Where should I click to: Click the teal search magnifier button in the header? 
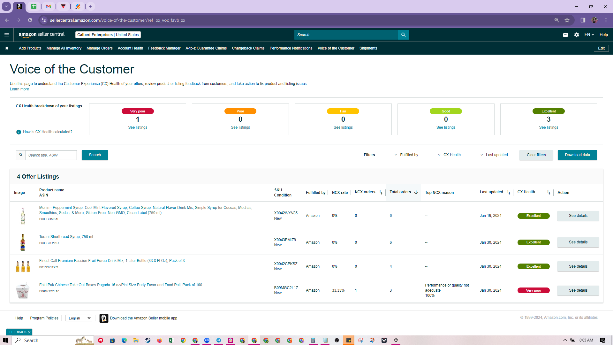pyautogui.click(x=403, y=35)
